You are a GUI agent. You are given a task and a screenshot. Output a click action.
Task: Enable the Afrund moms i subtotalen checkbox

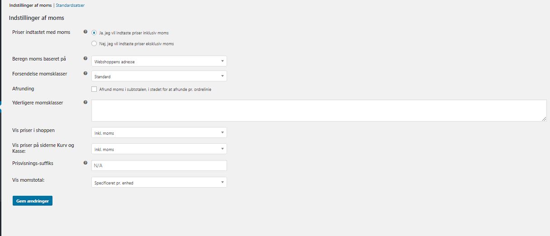point(94,89)
